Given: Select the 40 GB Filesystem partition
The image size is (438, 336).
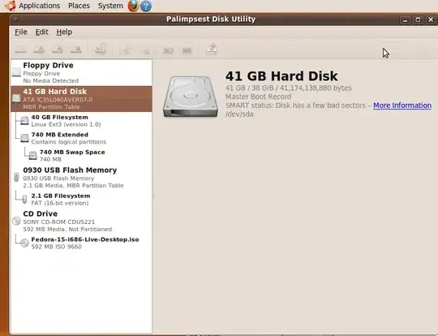Looking at the screenshot, I should (x=81, y=120).
